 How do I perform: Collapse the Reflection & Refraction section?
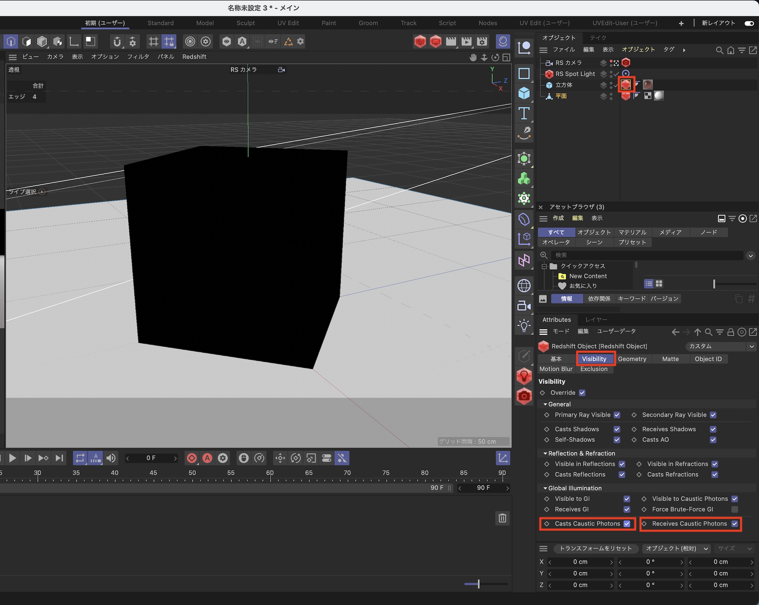point(545,453)
